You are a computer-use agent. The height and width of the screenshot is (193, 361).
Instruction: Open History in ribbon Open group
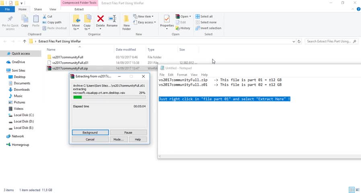pyautogui.click(x=183, y=28)
